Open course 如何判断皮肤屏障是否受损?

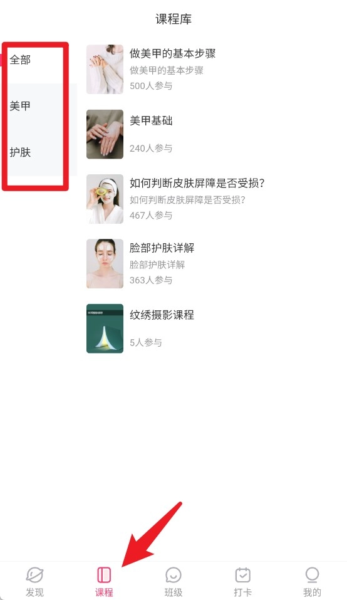[197, 183]
